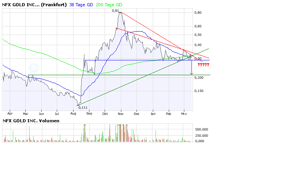
Task: Select the green '200 Tage GD' legend label
Action: (x=109, y=5)
